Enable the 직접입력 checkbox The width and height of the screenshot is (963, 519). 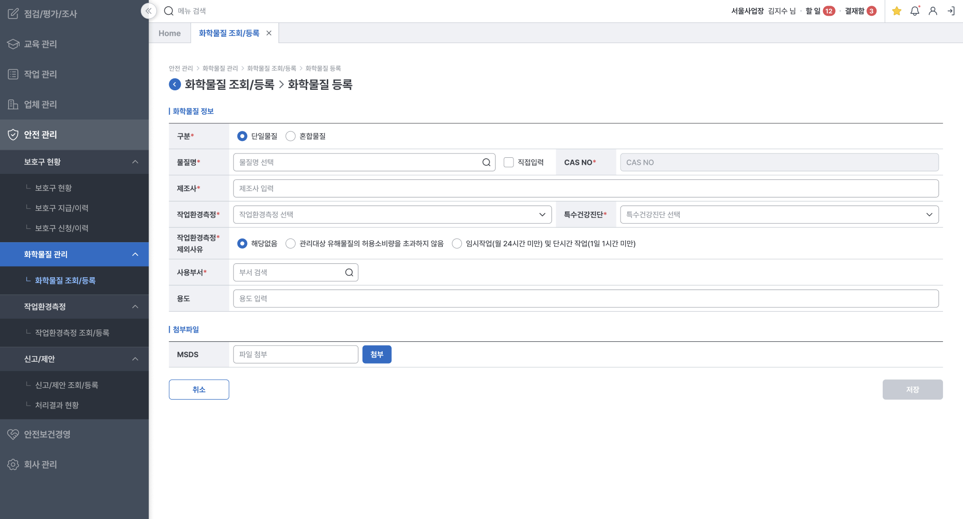(509, 162)
